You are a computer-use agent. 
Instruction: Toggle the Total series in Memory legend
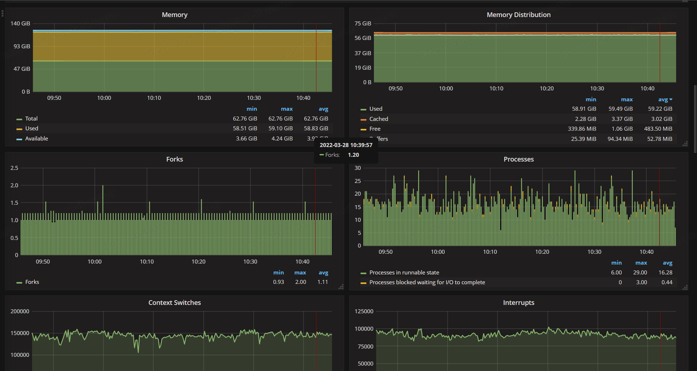click(x=31, y=119)
